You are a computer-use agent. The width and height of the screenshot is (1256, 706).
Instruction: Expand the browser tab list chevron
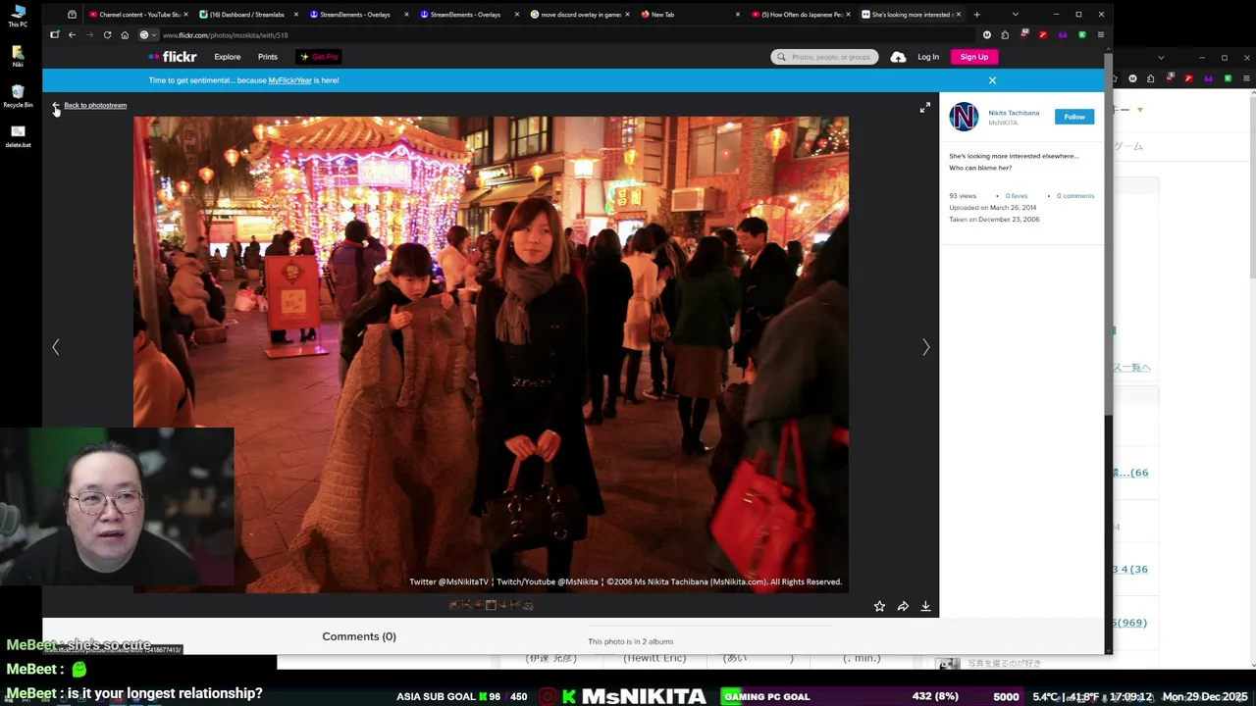click(1015, 15)
